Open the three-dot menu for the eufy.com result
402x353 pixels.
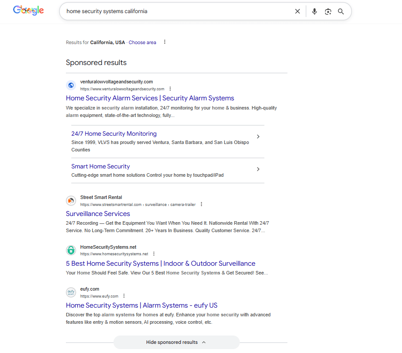pos(124,295)
